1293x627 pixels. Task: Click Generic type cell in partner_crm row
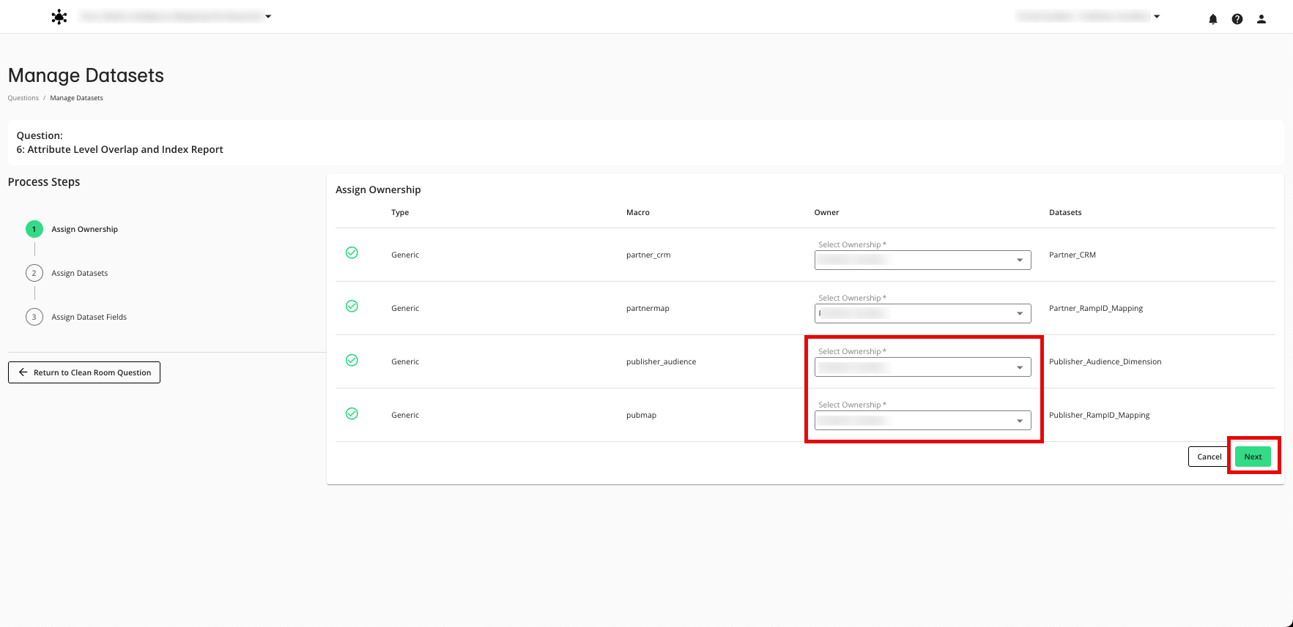(x=405, y=255)
